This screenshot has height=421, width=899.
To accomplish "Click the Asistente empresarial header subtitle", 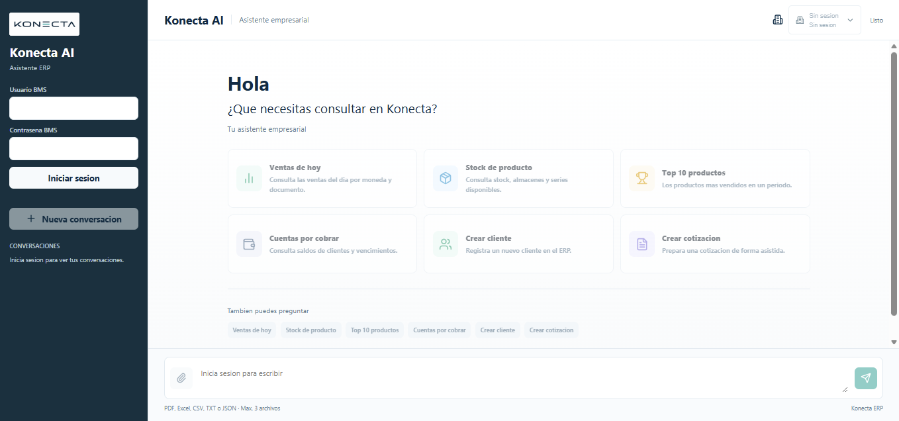I will tap(274, 20).
